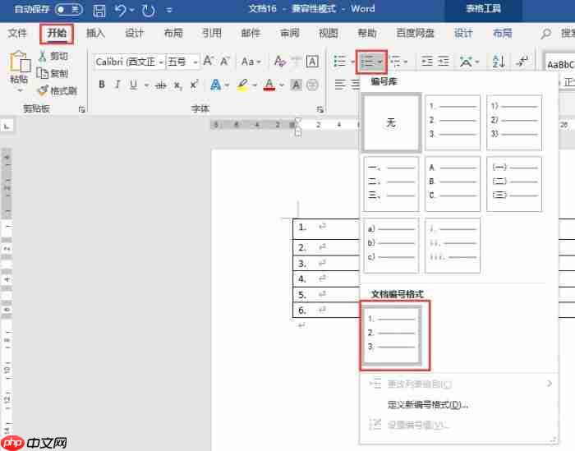Screen dimensions: 575x451
Task: Toggle Show paragraph marks icon
Action: click(522, 61)
